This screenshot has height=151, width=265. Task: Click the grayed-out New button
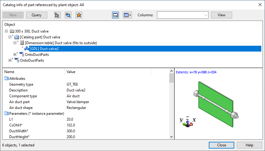(x=13, y=15)
